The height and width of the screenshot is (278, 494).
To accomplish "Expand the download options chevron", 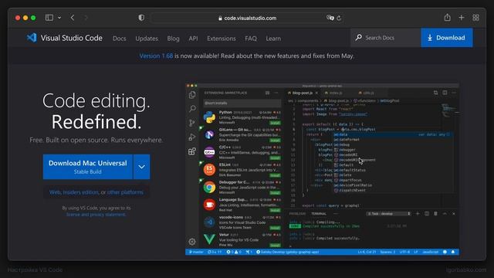I will (142, 167).
